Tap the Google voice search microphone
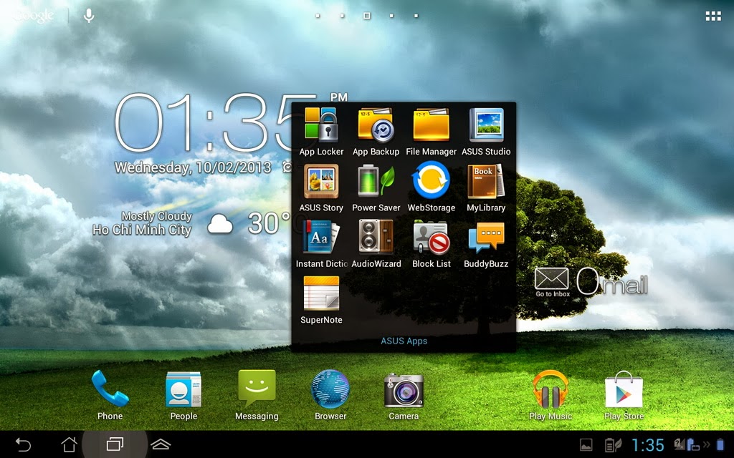This screenshot has height=458, width=734. point(88,16)
